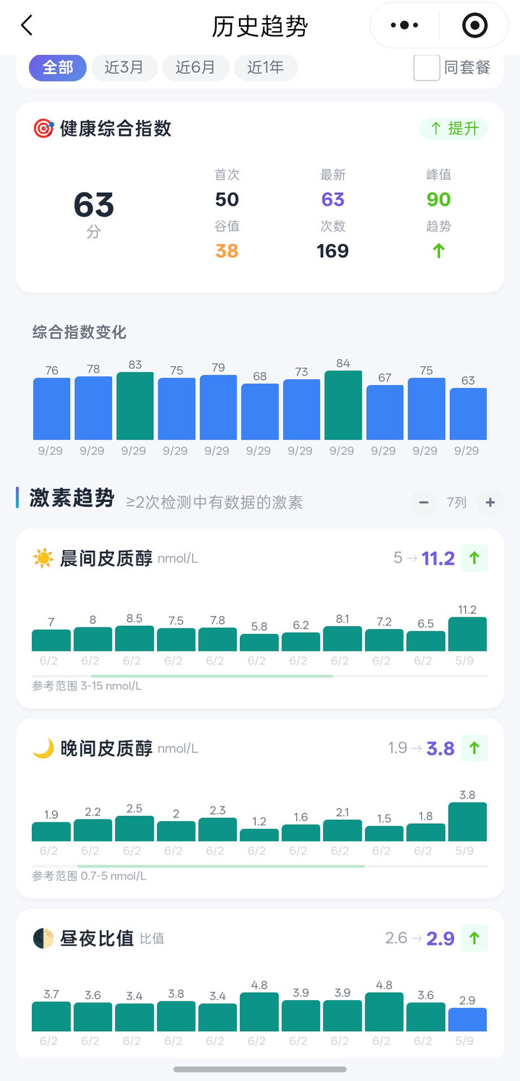Click the 晨间皮质醇 bar labeled 8.5
The width and height of the screenshot is (520, 1081).
[x=134, y=638]
